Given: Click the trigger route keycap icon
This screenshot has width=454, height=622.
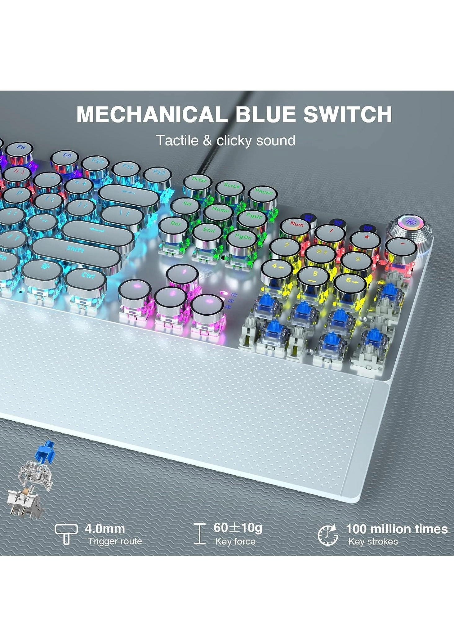Looking at the screenshot, I should [66, 534].
